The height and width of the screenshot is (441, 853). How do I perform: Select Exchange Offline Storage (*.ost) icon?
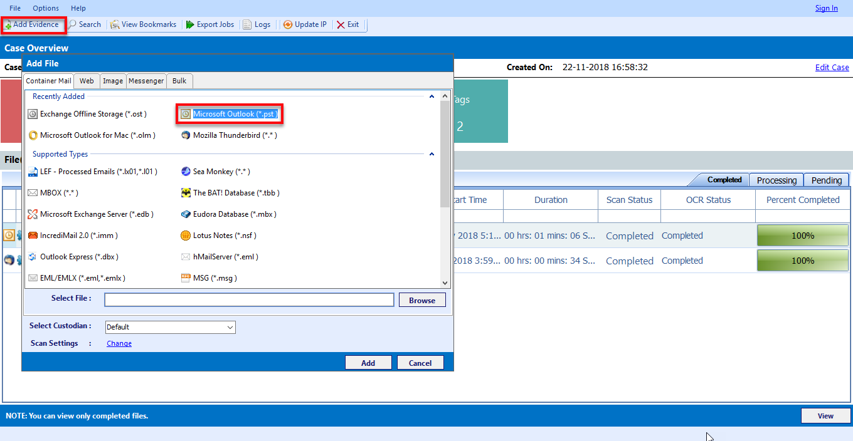tap(33, 114)
